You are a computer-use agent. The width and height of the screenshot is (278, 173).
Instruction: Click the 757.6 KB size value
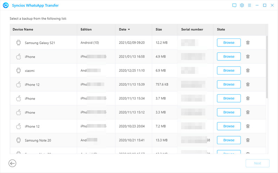click(162, 85)
